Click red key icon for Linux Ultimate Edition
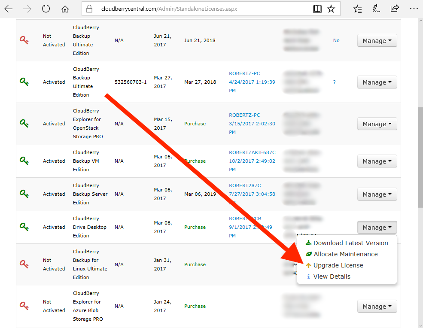 click(24, 264)
